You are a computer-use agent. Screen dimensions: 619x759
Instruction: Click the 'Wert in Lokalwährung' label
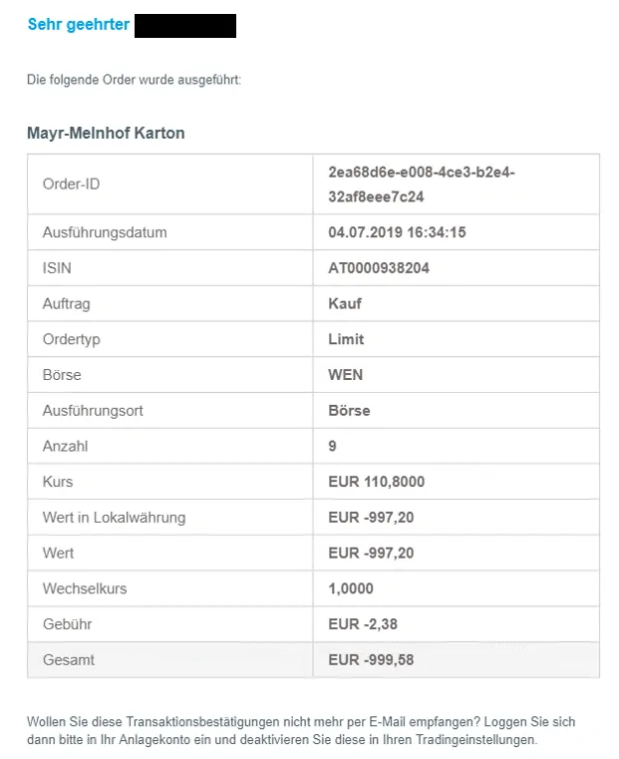point(114,518)
